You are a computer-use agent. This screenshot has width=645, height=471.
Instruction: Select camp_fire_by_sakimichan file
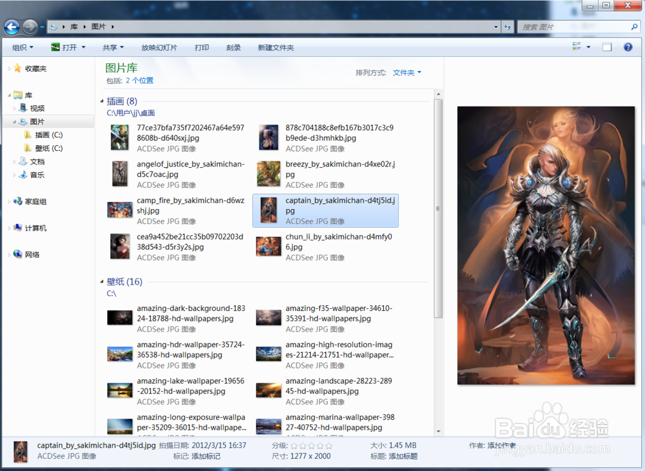(x=178, y=210)
